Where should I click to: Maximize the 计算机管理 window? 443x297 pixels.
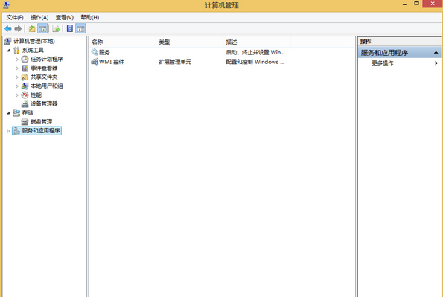tap(416, 4)
